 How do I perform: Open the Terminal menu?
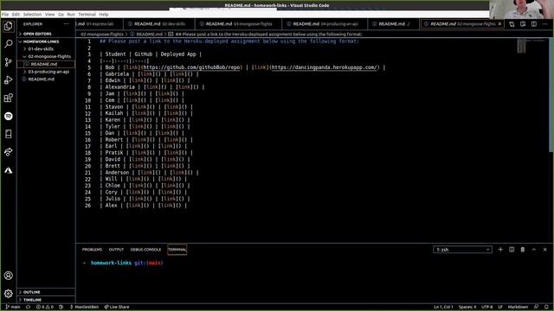pos(87,15)
